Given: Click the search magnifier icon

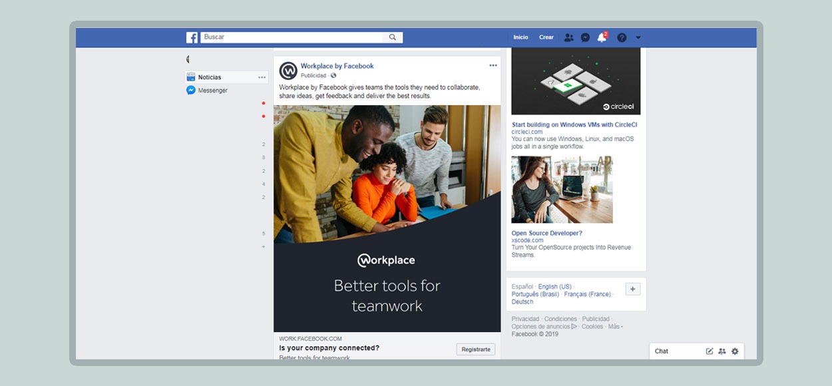Looking at the screenshot, I should pos(393,37).
